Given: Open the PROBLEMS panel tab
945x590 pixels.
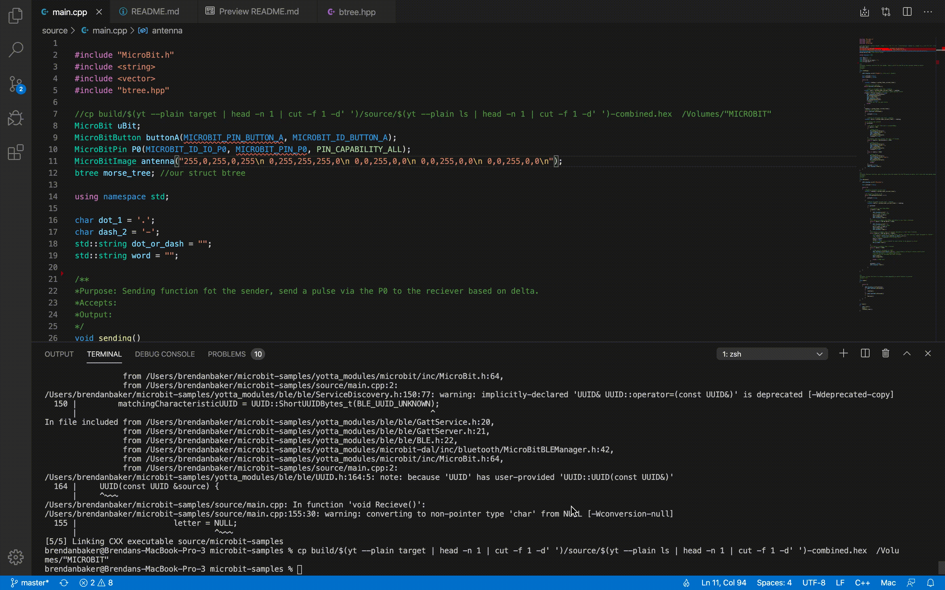Looking at the screenshot, I should pos(226,354).
